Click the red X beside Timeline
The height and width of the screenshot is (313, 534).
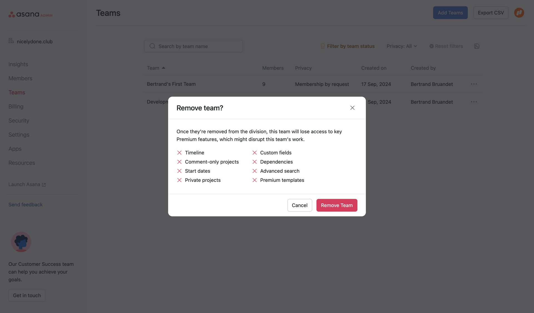coord(179,152)
